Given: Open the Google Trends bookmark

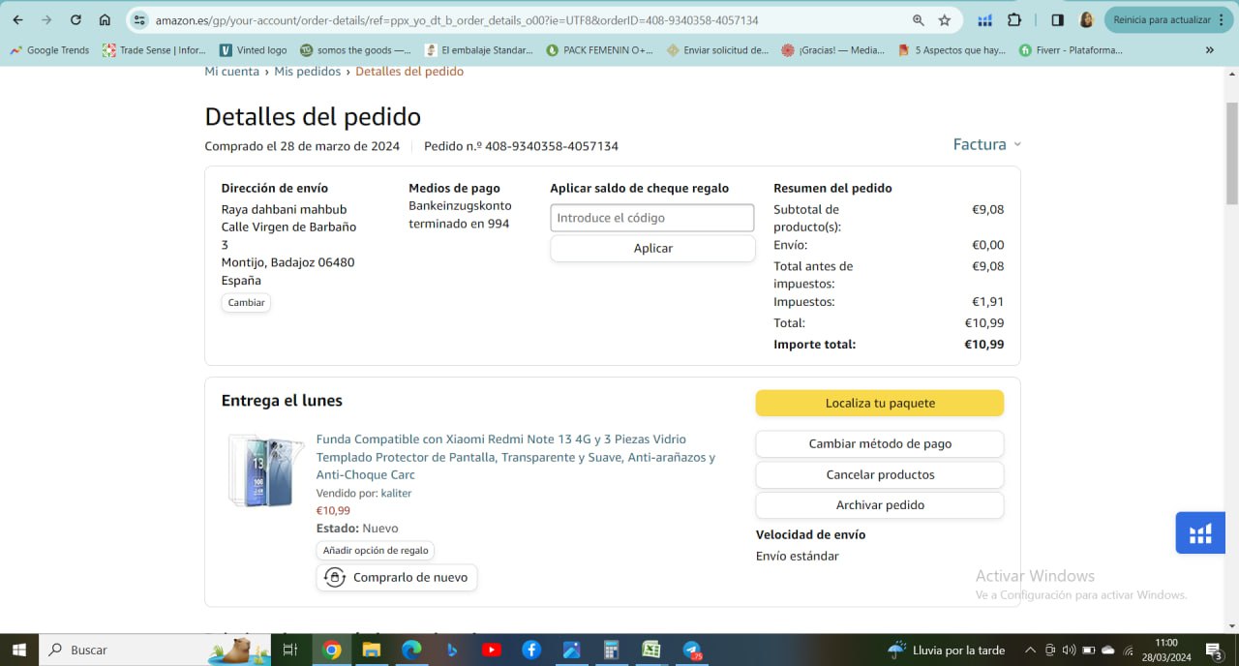Looking at the screenshot, I should coord(49,50).
